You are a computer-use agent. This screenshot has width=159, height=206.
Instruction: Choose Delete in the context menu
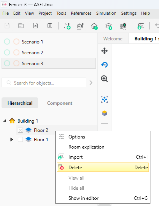tap(103, 167)
